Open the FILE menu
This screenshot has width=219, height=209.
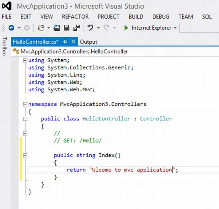coord(6,17)
